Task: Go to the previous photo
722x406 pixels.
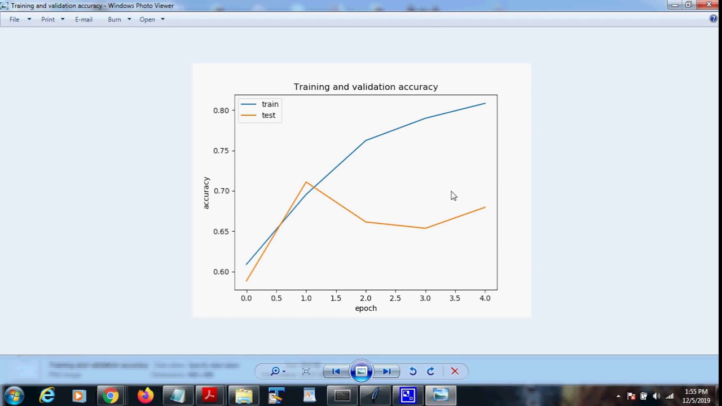Action: (x=336, y=371)
